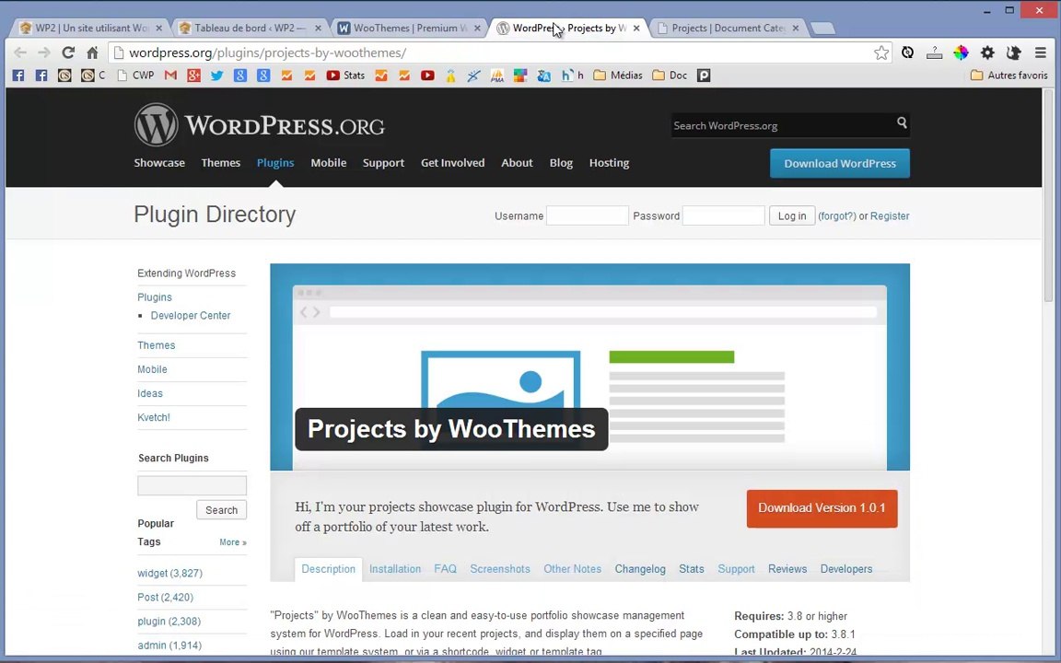Select the Screenshots plugin tab
Screen dimensions: 1061x663
click(x=500, y=569)
